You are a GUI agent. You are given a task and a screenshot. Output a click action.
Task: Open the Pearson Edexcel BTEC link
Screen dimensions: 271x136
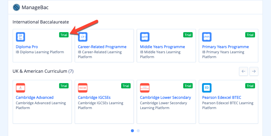point(221,97)
